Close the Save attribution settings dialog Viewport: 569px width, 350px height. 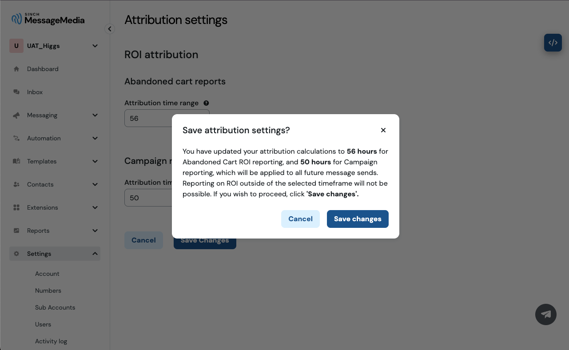tap(383, 130)
